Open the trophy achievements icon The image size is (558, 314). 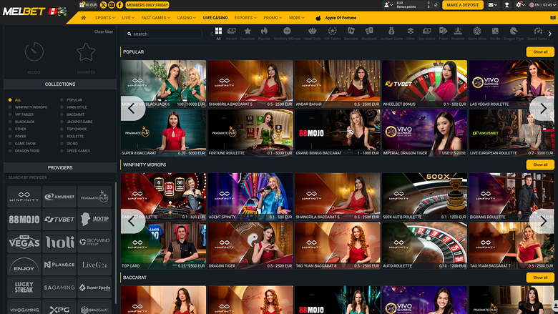point(506,5)
